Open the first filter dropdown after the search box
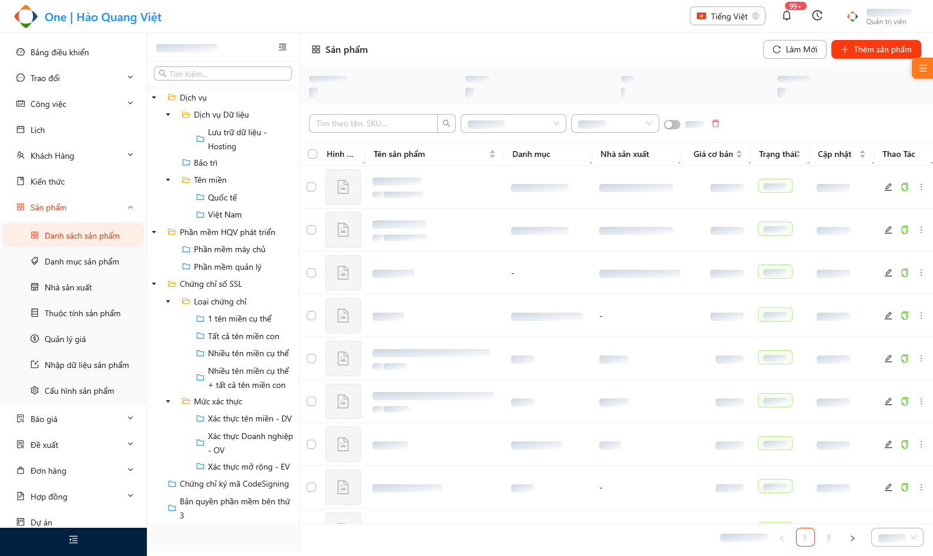This screenshot has height=556, width=933. (x=514, y=123)
